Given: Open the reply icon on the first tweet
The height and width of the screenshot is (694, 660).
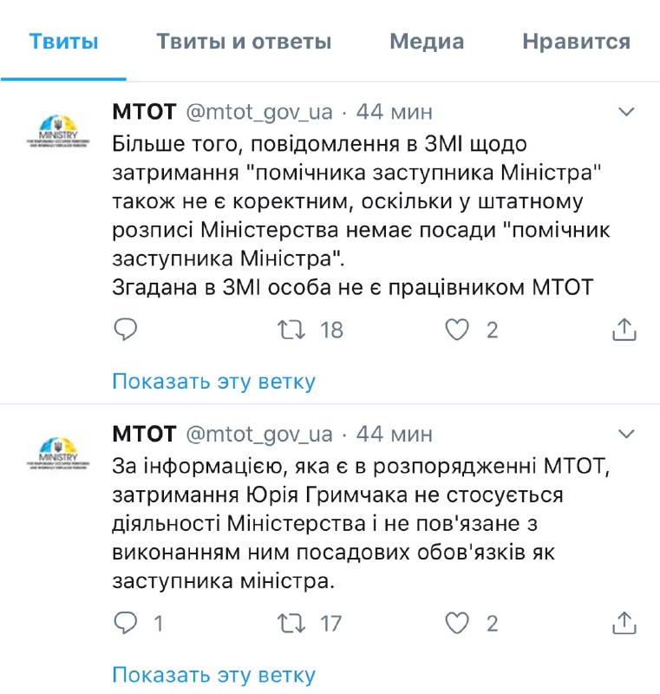Looking at the screenshot, I should [x=127, y=330].
